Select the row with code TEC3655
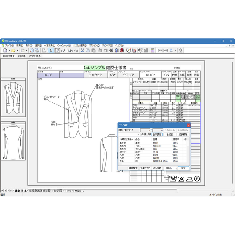Viewport: 235px width, 235px height. pyautogui.click(x=153, y=146)
